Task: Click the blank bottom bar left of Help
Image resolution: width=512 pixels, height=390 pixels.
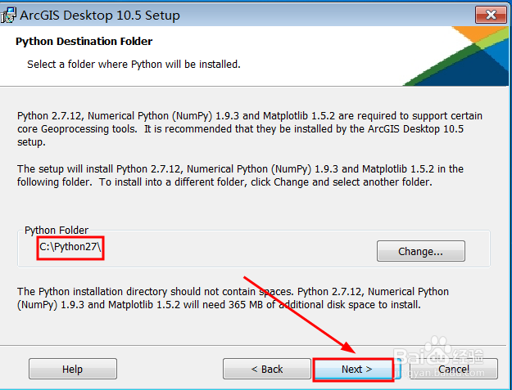Action: pyautogui.click(x=15, y=369)
